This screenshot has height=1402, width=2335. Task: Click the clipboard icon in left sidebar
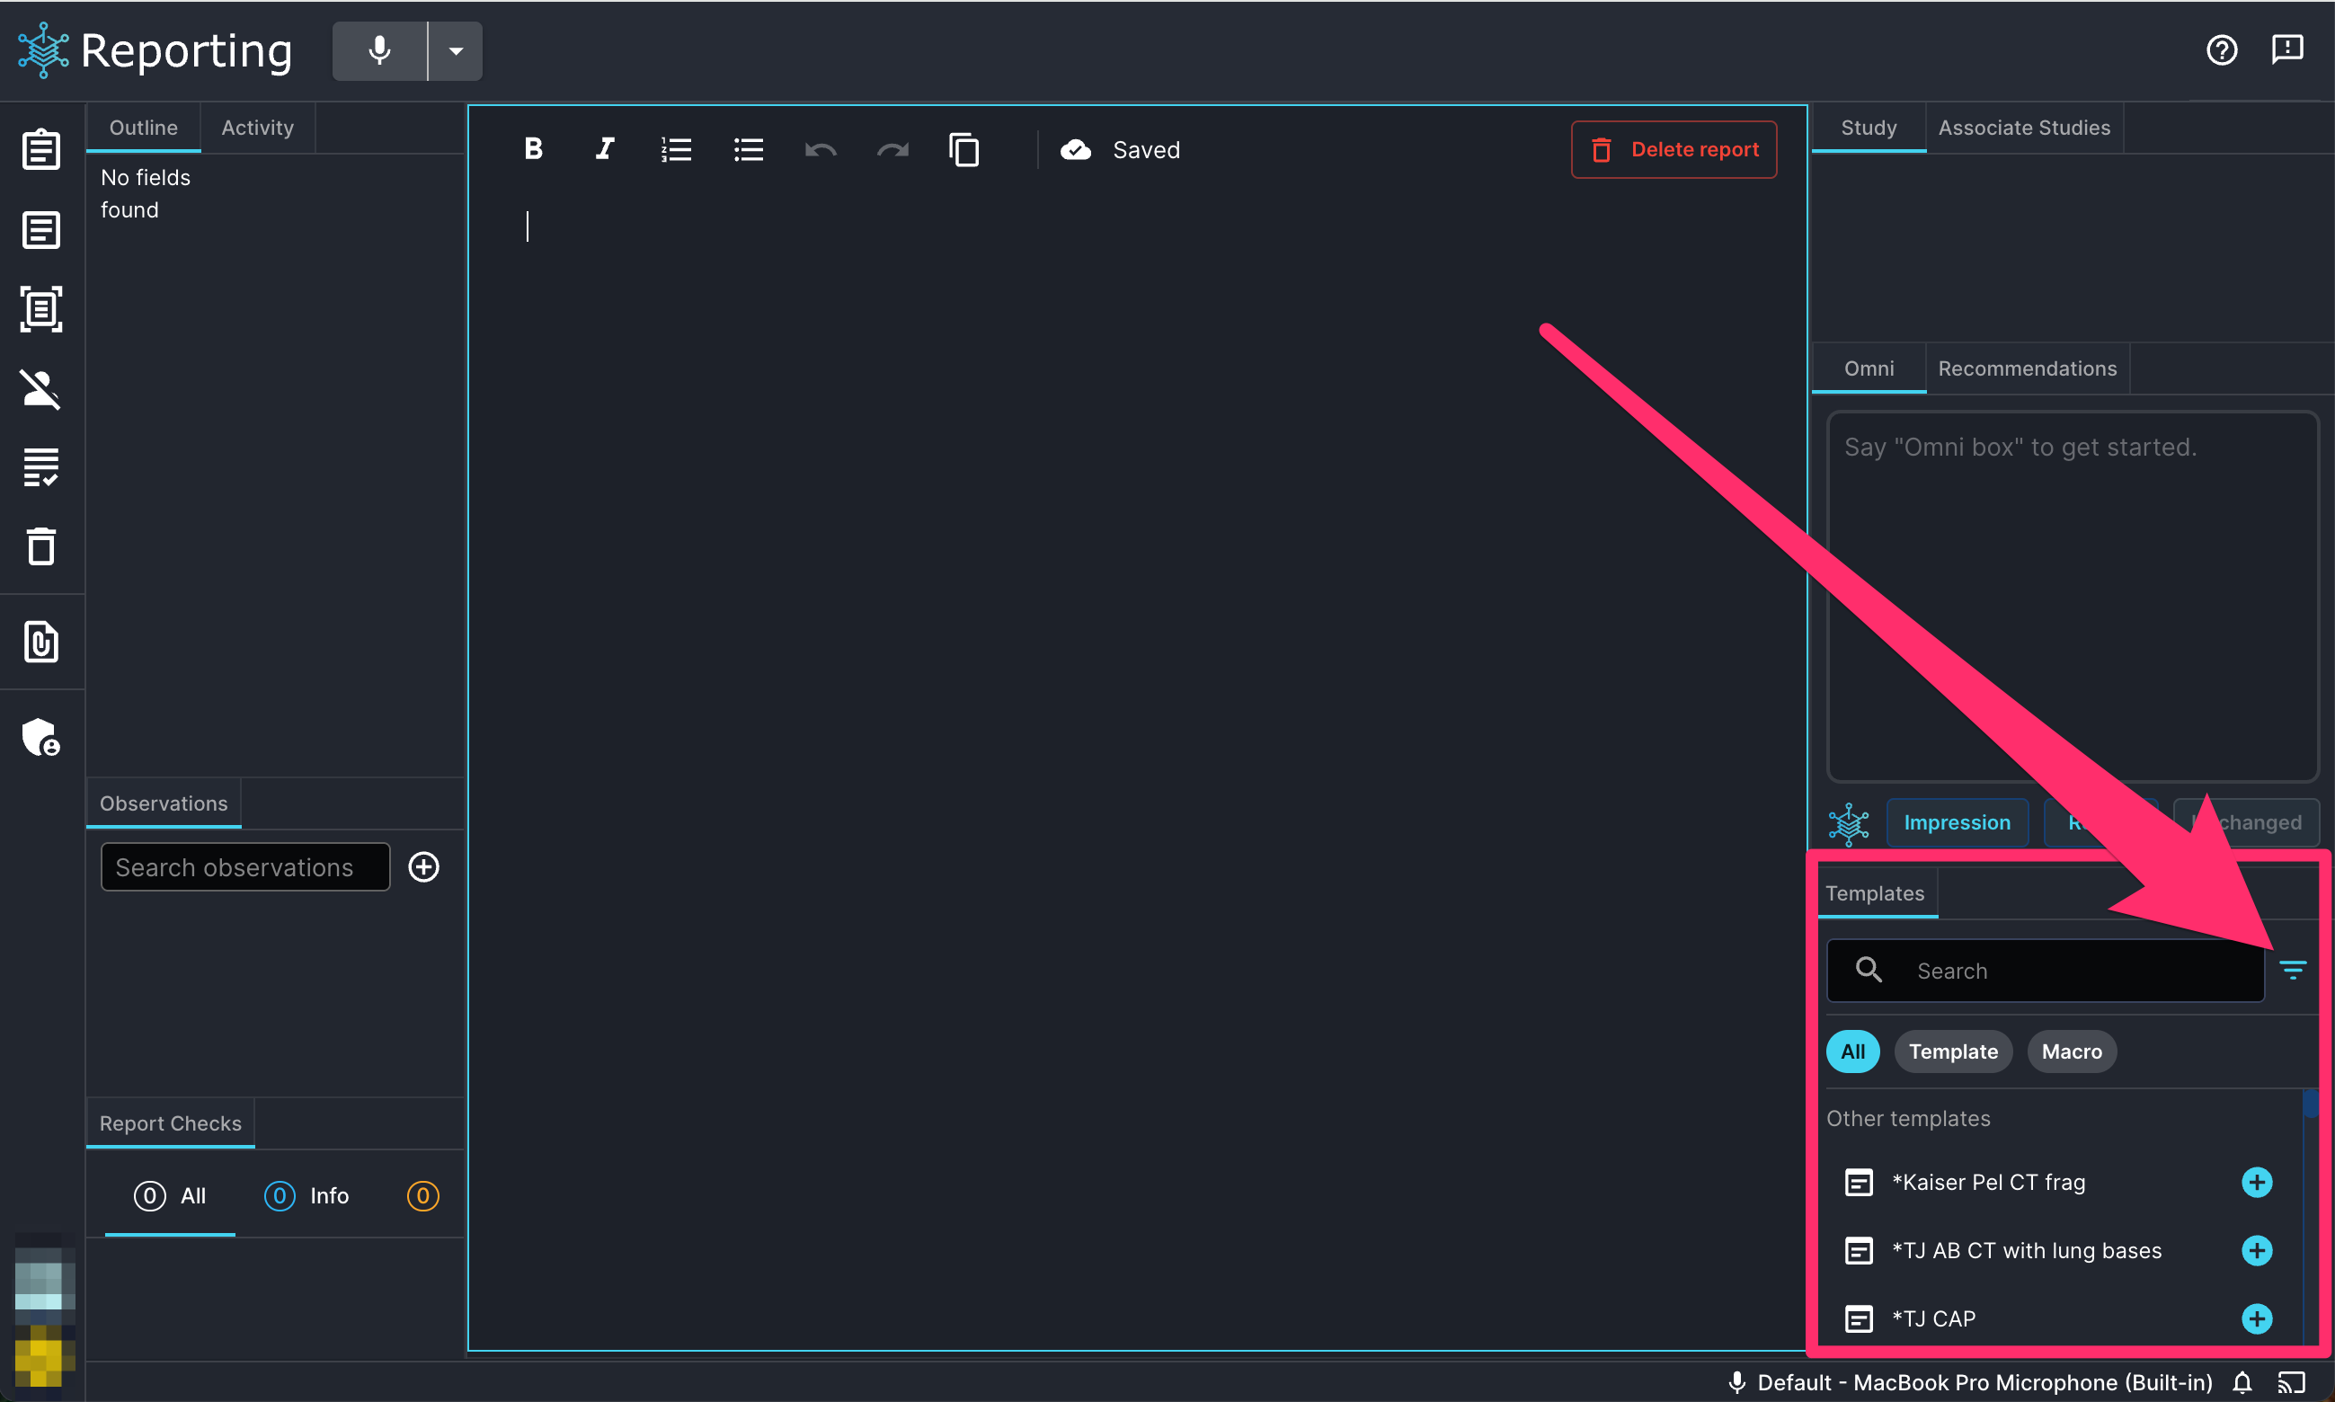40,149
